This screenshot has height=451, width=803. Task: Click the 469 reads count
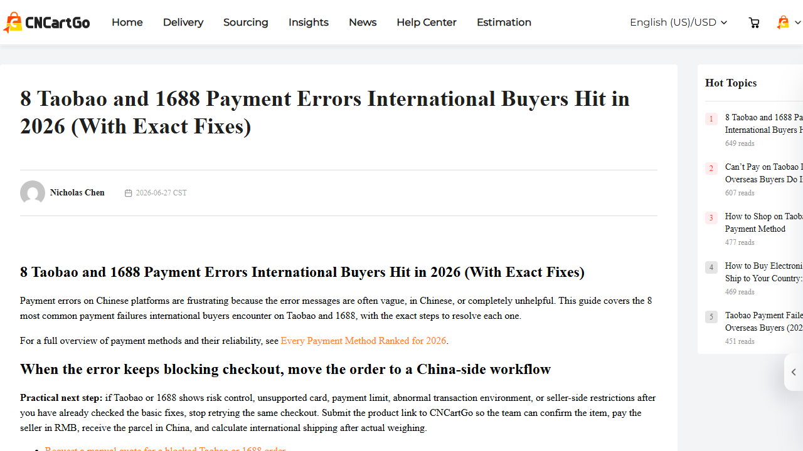[740, 292]
